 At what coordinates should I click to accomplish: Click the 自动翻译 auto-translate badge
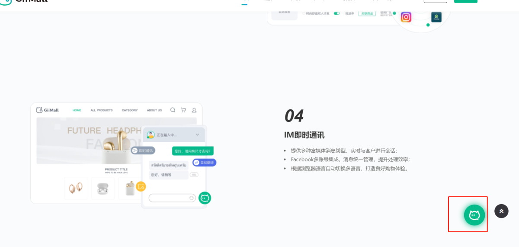point(204,162)
